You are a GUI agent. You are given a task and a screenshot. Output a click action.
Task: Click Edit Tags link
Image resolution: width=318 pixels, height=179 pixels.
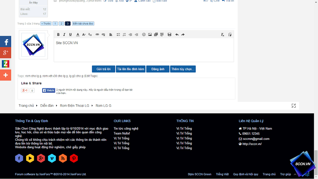[91, 76]
